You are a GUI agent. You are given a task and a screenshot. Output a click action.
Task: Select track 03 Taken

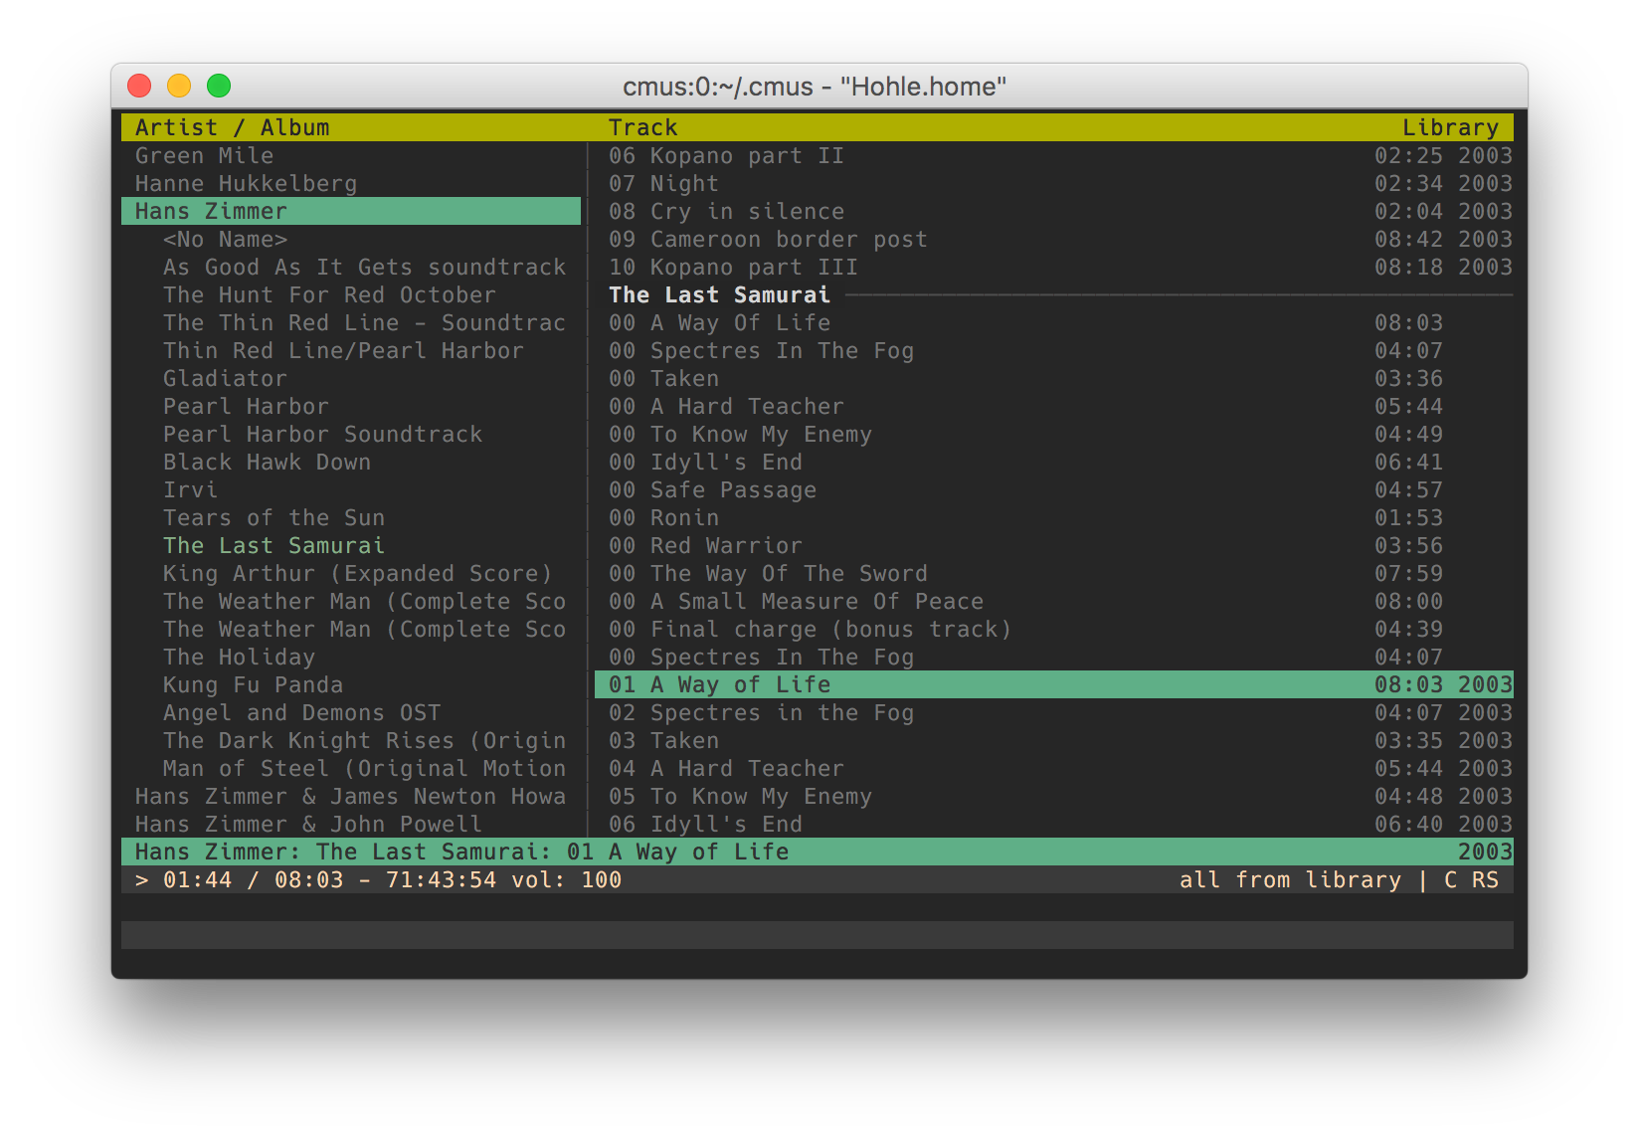(1054, 740)
